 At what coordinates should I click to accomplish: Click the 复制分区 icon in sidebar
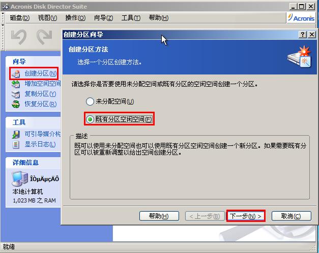[x=16, y=94]
